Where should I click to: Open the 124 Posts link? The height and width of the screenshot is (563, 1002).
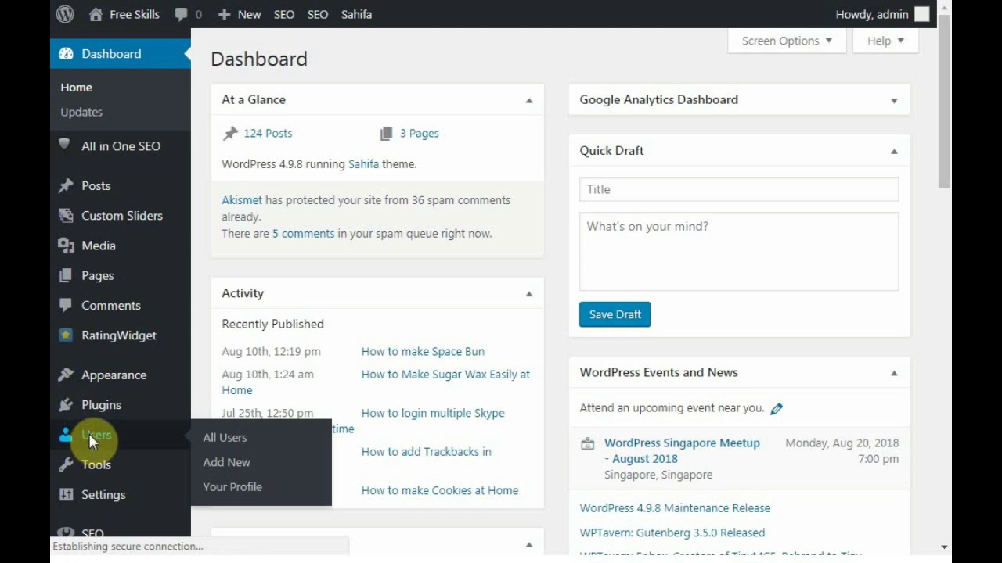tap(268, 134)
